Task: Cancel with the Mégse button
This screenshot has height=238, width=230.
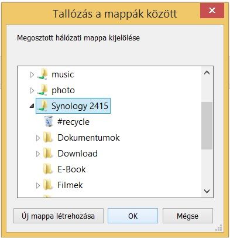Action: [188, 216]
